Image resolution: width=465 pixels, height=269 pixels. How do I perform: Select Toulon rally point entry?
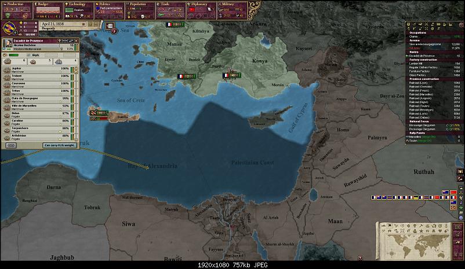[x=433, y=141]
